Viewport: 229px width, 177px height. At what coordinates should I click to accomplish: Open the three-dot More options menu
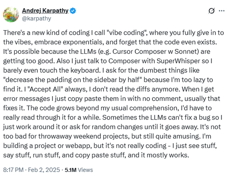tap(222, 11)
